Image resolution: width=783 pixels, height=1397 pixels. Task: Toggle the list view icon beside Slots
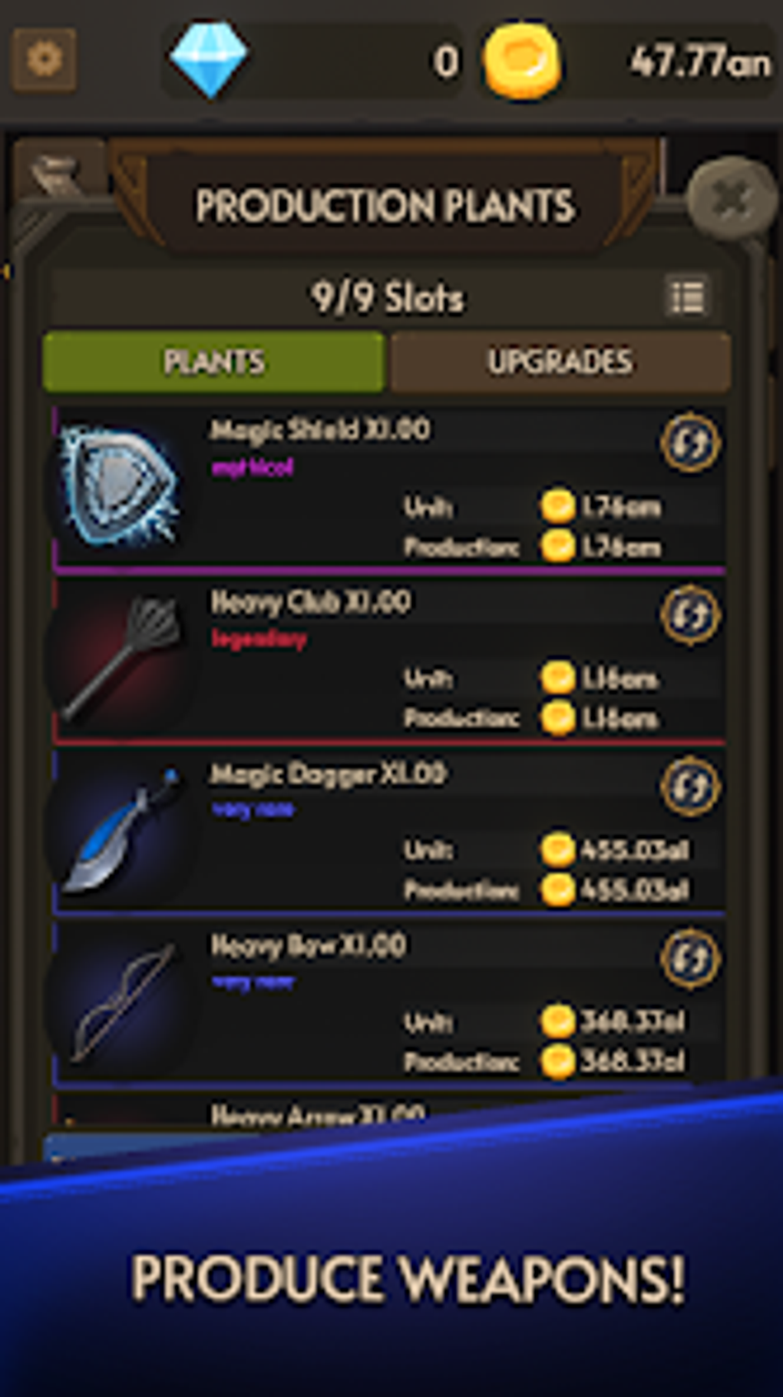[687, 296]
